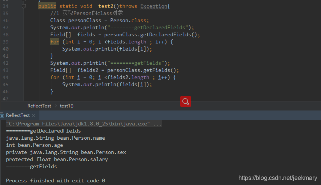The width and height of the screenshot is (321, 185).
Task: Click ReflectTest in the breadcrumb bar
Action: point(39,106)
